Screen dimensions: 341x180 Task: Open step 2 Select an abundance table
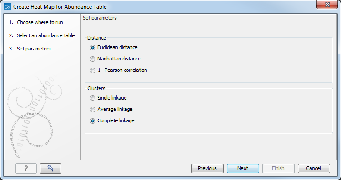coord(42,35)
